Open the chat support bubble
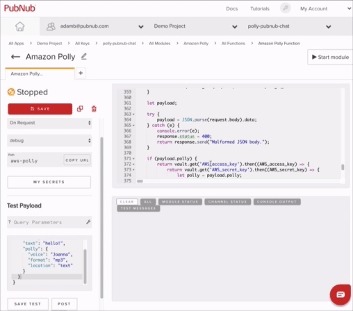The width and height of the screenshot is (353, 311). point(340,294)
